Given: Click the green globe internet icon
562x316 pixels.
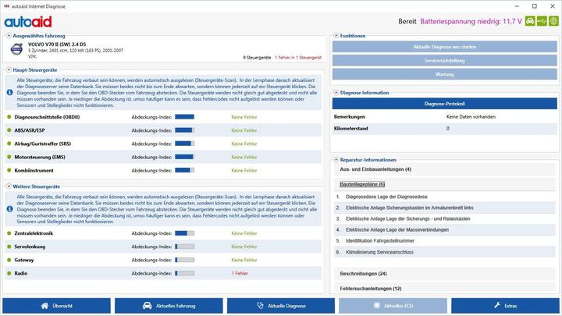Looking at the screenshot, I should (553, 21).
